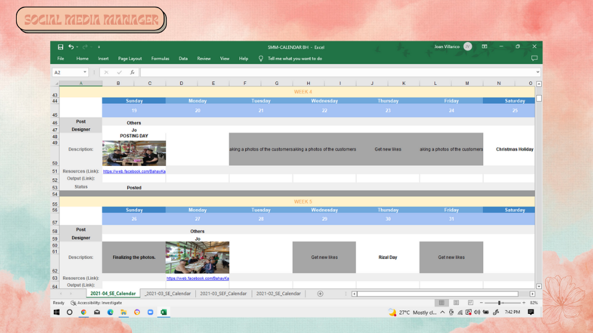This screenshot has width=593, height=333.
Task: Click vertical scrollbar down arrow
Action: tap(539, 286)
